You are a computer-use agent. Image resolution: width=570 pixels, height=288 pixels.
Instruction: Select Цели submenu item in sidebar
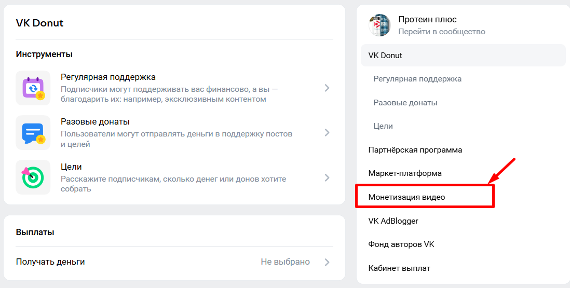383,126
